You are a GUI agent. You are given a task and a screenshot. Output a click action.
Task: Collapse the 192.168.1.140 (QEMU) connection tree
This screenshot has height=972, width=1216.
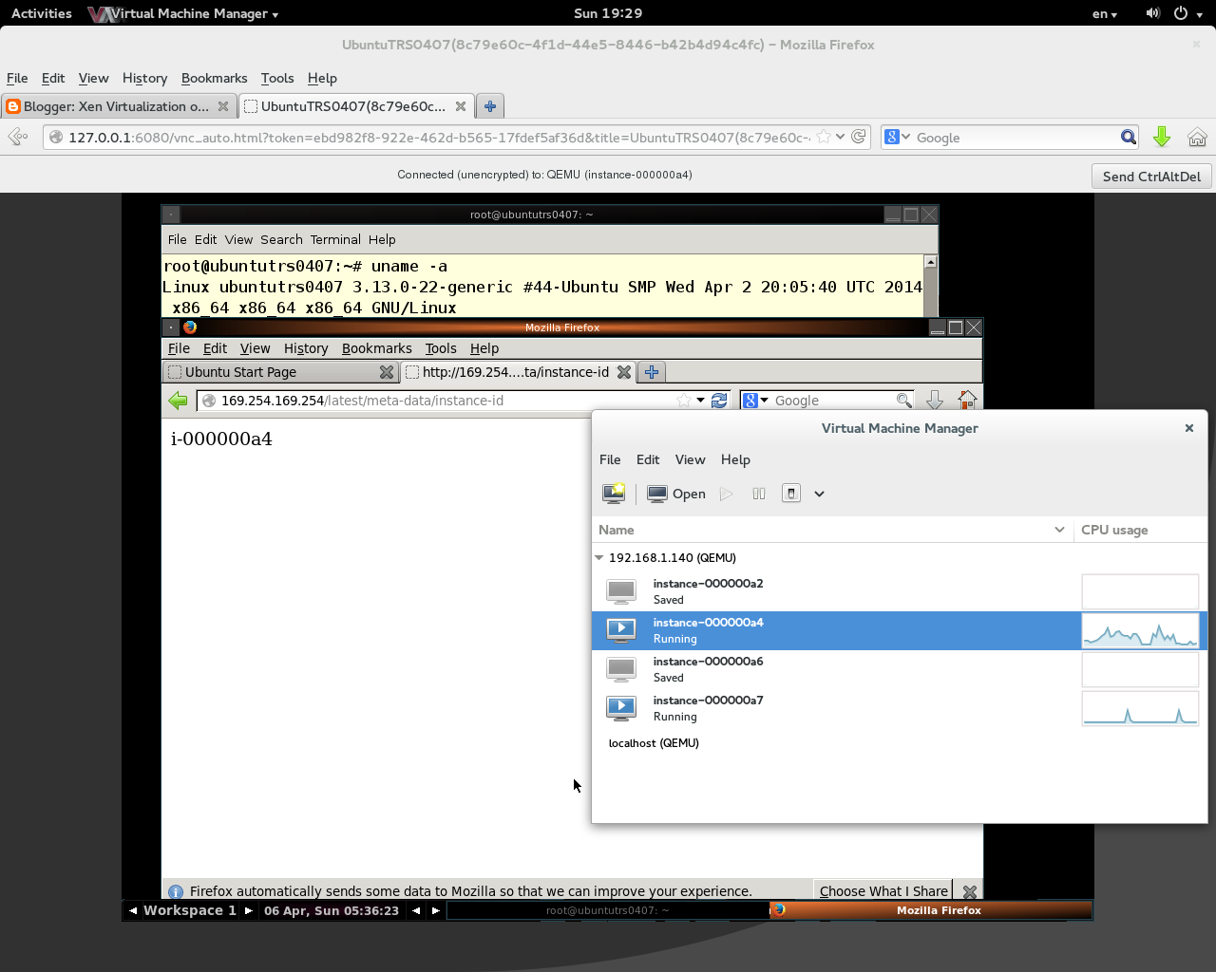click(599, 558)
